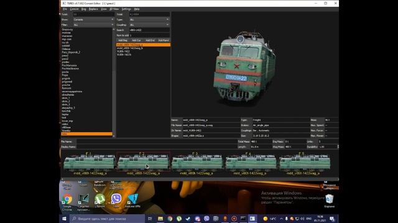Screen dimensions: 398x223
Task: Select locomotive thumbnail F 2
Action: point(143,163)
